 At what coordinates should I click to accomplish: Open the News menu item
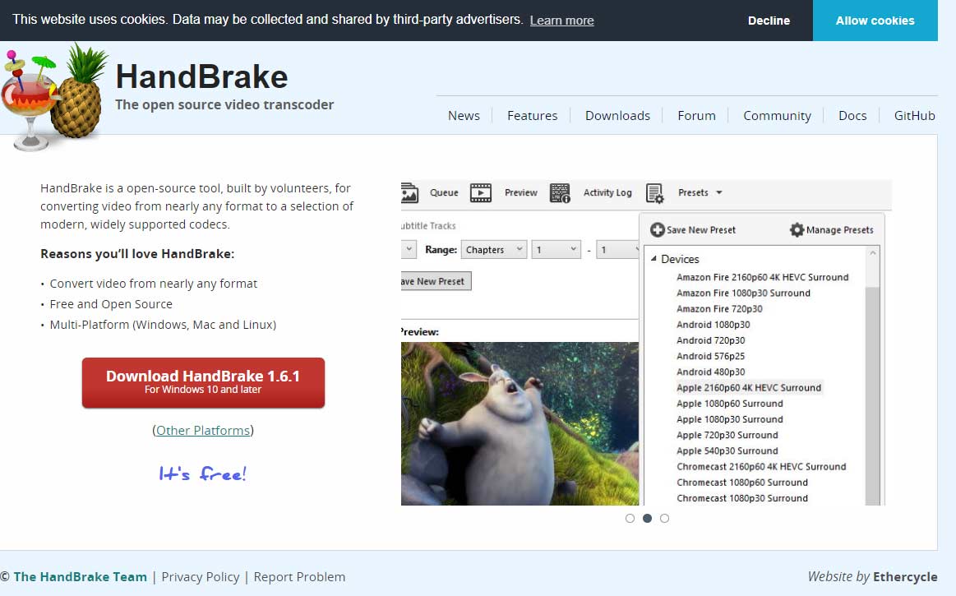click(464, 115)
